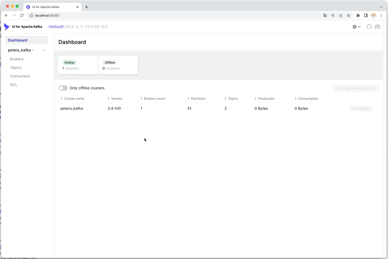Close the UI for Apache Kafka tab
Screen dimensions: 388x259
pyautogui.click(x=77, y=7)
